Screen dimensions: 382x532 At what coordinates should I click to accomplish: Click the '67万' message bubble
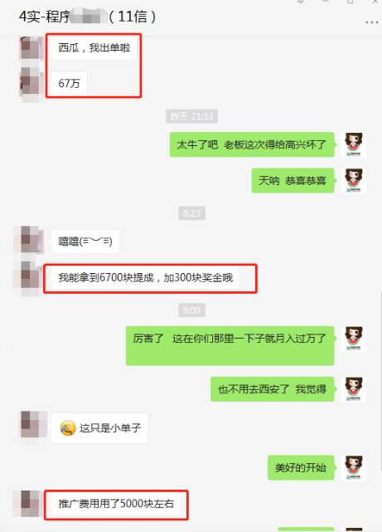(x=69, y=83)
